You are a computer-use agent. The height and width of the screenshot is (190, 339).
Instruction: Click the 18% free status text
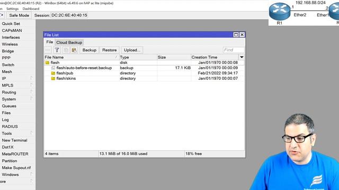tap(193, 154)
